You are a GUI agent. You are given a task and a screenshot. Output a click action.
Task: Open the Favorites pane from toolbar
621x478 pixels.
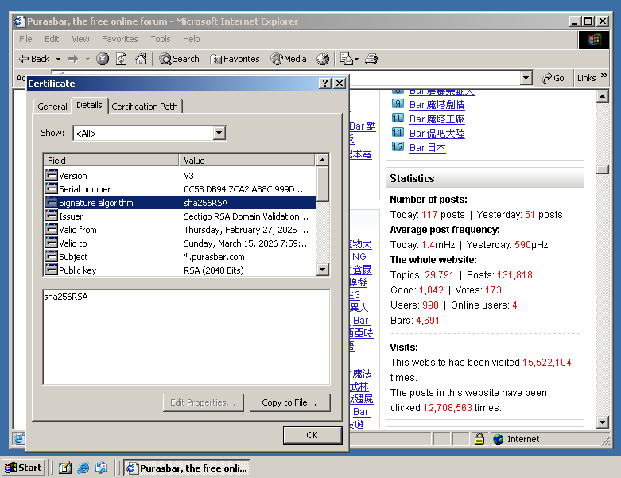pyautogui.click(x=235, y=59)
